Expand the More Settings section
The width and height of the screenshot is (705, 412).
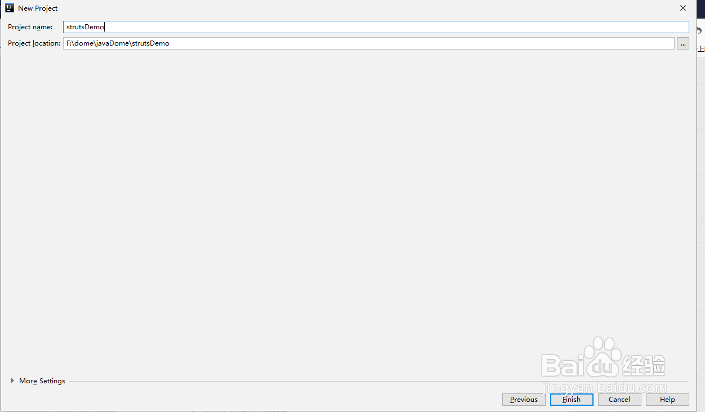(x=38, y=381)
